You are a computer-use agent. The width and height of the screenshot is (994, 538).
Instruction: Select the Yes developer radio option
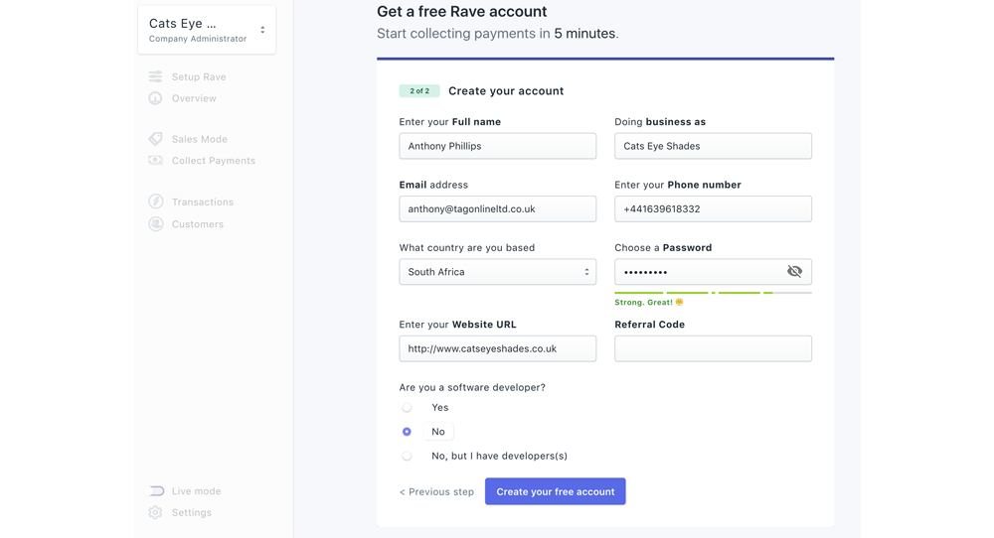coord(407,408)
